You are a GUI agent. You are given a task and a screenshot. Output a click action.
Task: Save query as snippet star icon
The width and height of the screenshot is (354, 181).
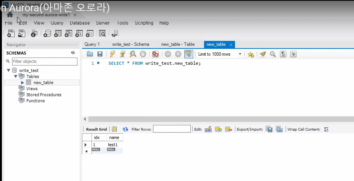coord(250,54)
